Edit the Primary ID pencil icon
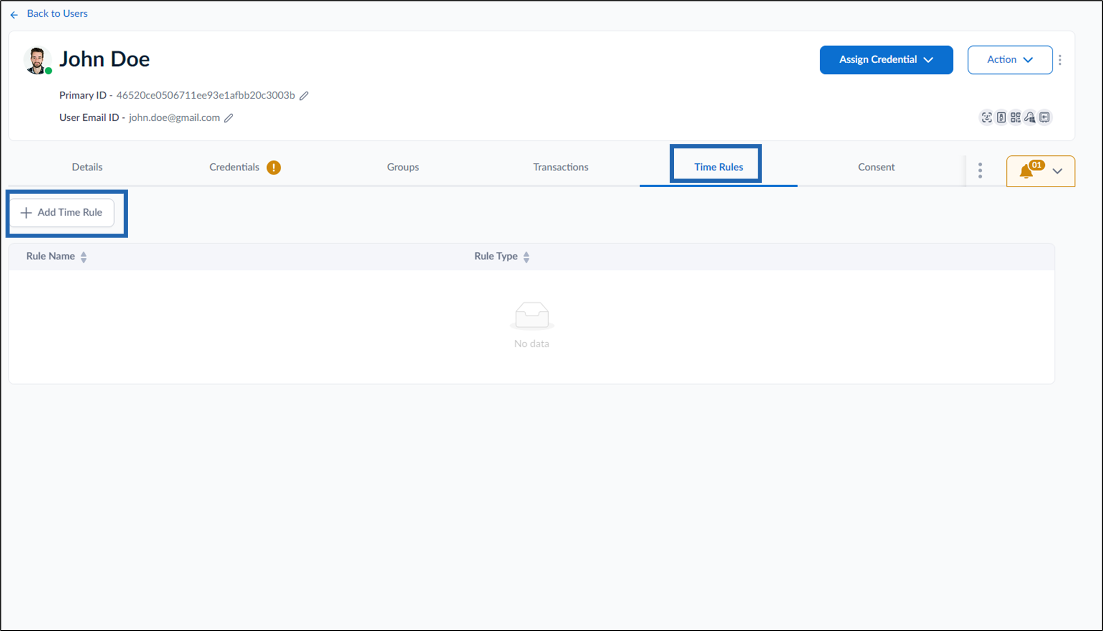1103x631 pixels. coord(304,96)
